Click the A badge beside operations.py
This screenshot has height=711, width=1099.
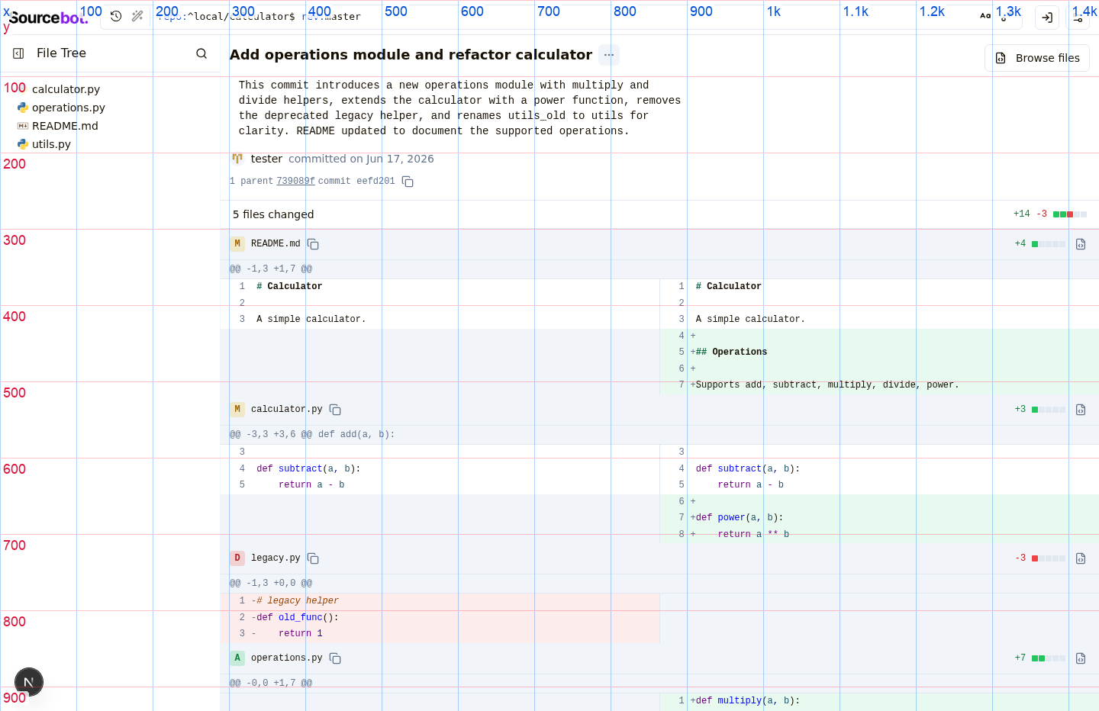pyautogui.click(x=237, y=658)
